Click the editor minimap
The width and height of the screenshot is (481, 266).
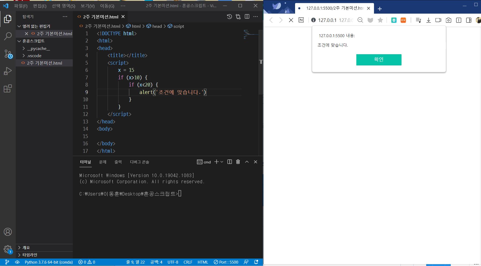251,35
